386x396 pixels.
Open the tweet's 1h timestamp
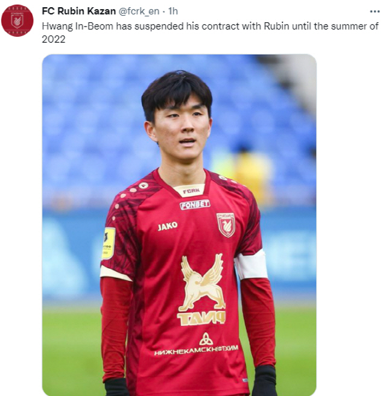pos(173,11)
